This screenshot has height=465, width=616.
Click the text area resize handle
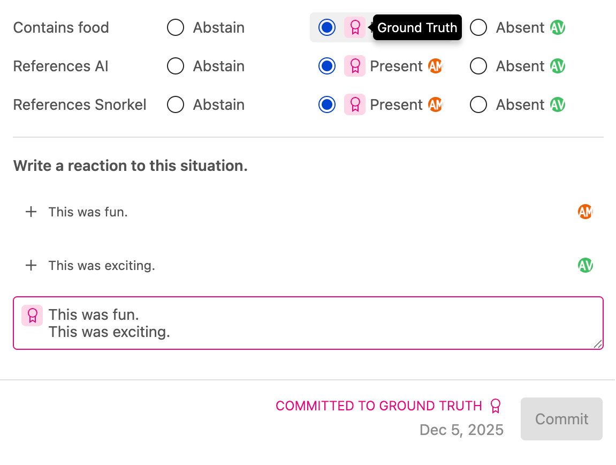(x=597, y=344)
